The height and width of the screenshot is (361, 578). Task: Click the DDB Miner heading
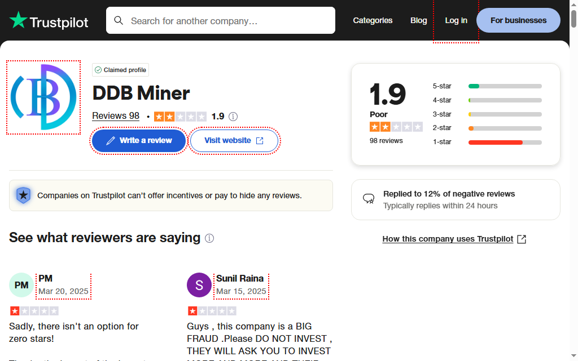[x=141, y=93]
